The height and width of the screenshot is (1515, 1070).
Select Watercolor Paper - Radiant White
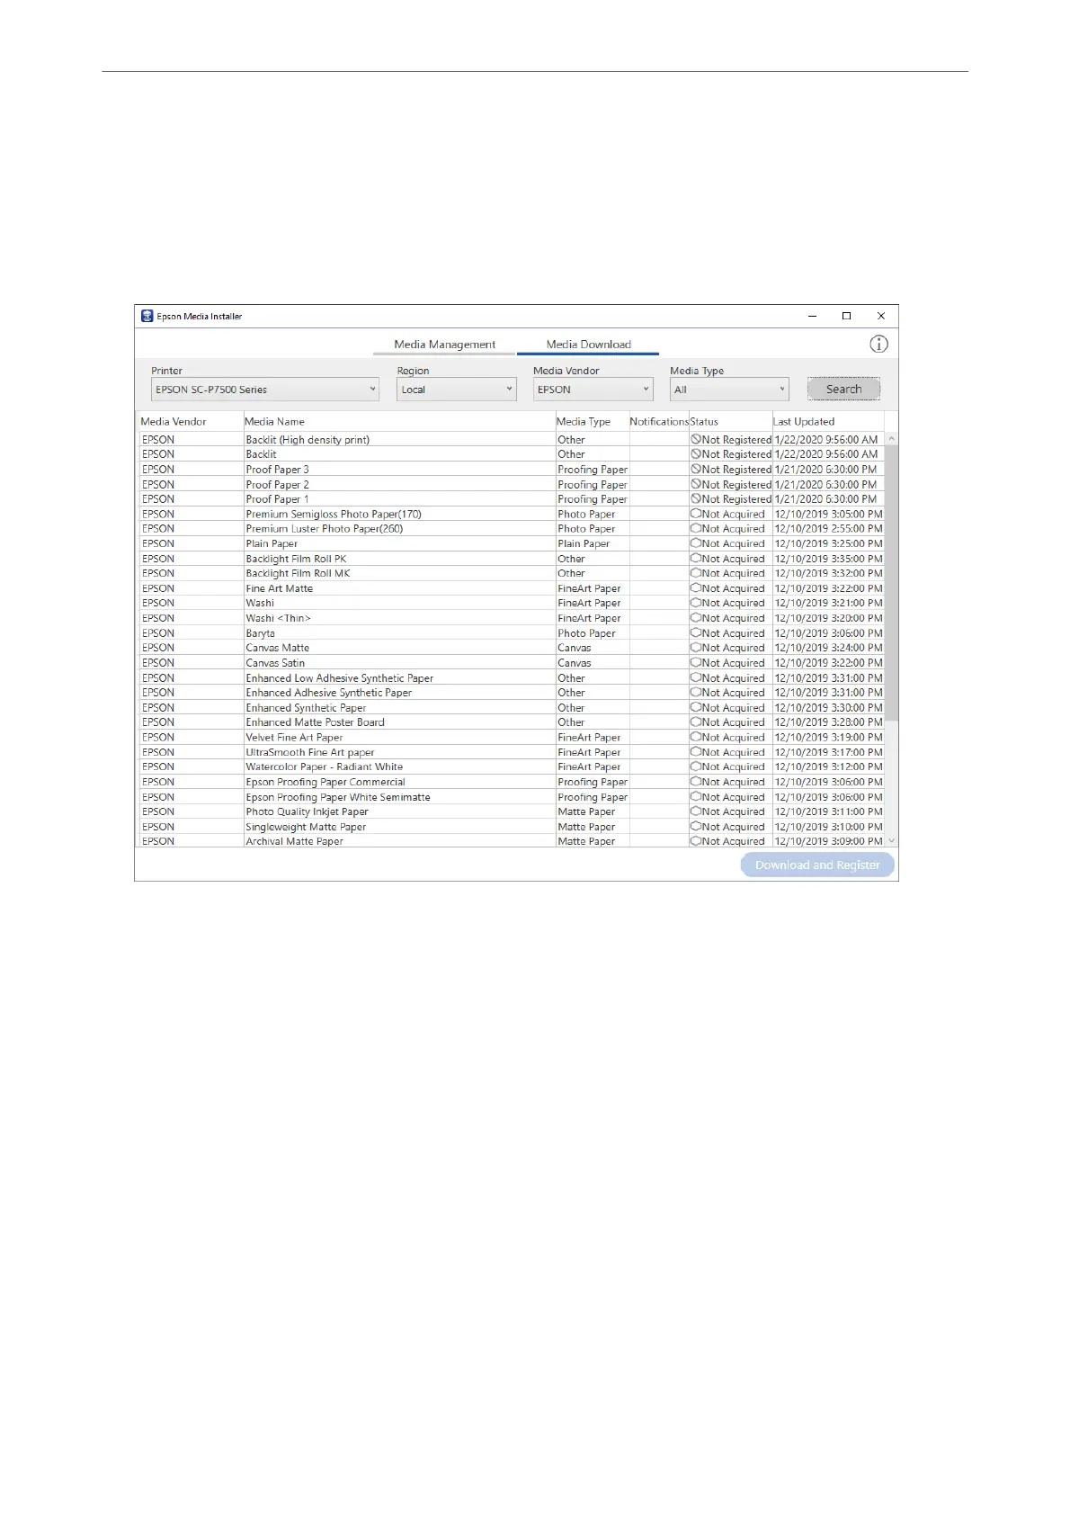pos(325,766)
